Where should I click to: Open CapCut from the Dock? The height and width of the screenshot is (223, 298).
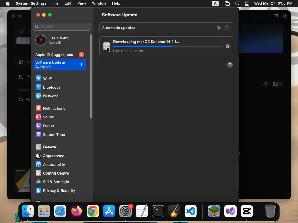(x=247, y=211)
